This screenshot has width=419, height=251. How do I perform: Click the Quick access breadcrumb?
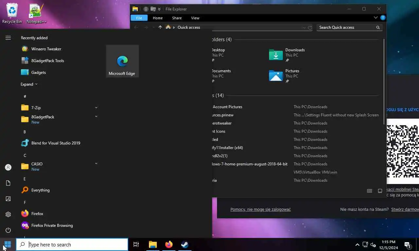189,27
